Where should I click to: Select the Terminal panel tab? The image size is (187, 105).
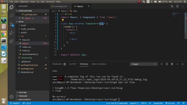[84, 64]
